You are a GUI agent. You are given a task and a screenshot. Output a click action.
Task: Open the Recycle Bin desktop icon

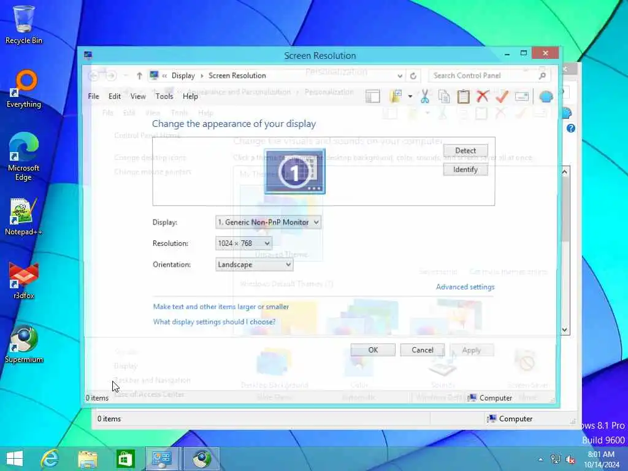tap(24, 25)
